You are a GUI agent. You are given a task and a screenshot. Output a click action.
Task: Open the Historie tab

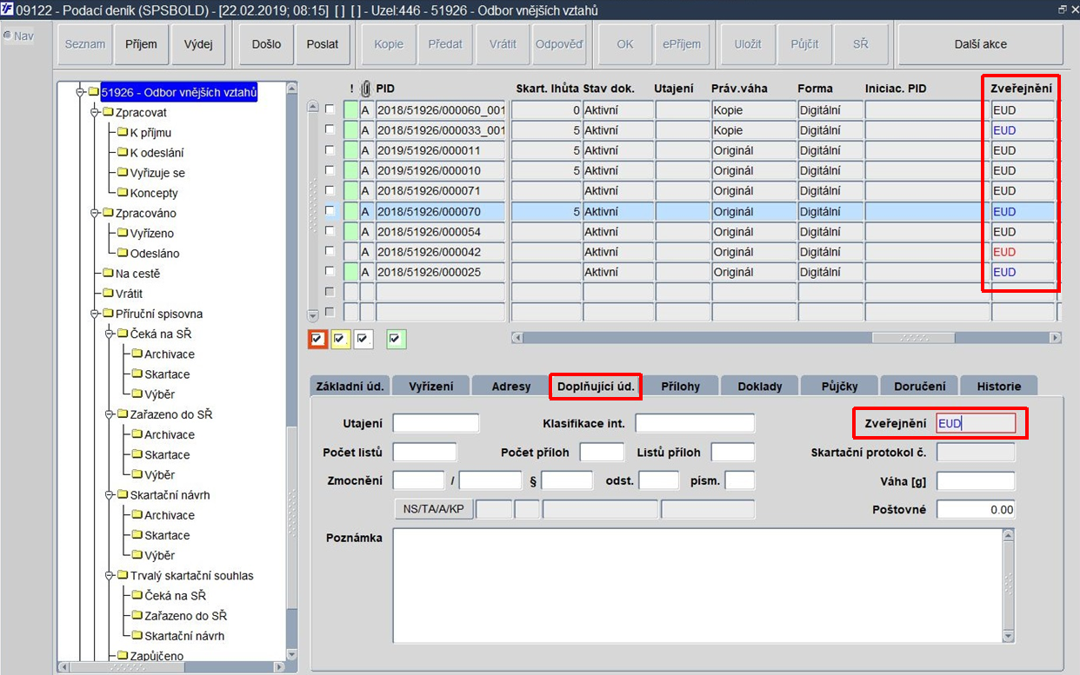(x=998, y=387)
